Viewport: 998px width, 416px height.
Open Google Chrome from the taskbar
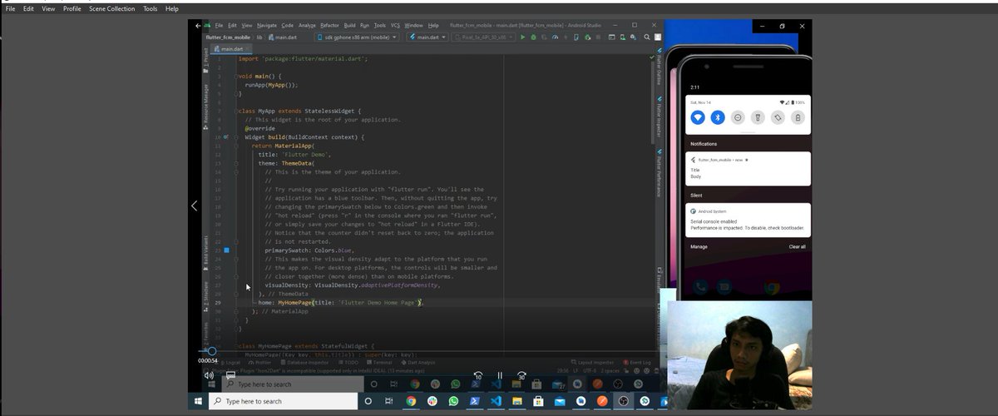click(x=411, y=401)
